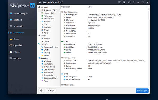Open Installations tree item

pyautogui.click(x=48, y=64)
